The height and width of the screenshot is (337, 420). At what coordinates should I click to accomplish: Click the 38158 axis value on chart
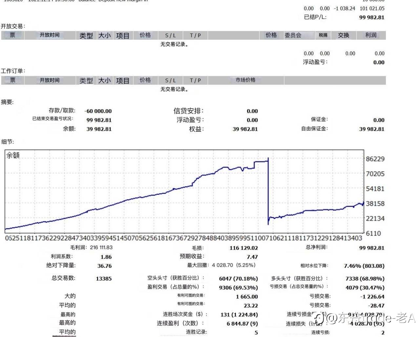pos(375,204)
